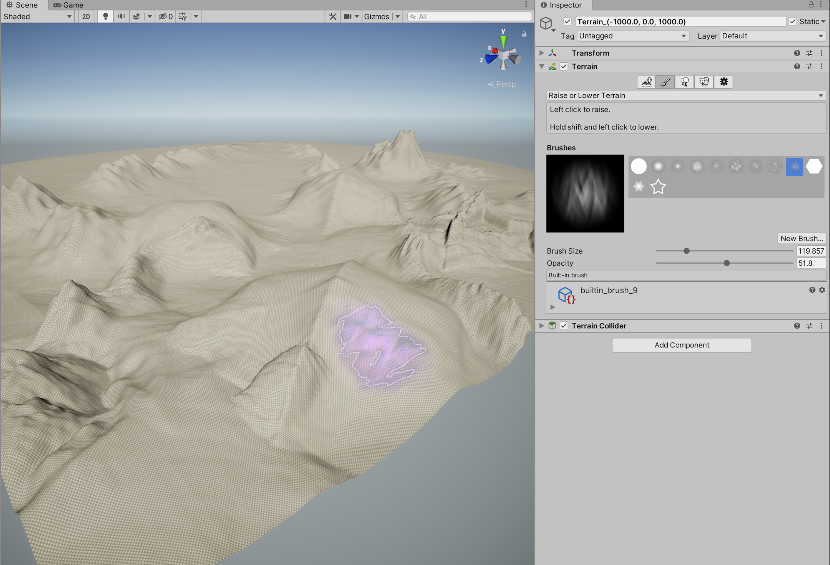Image resolution: width=830 pixels, height=565 pixels.
Task: Disable the Terrain Collider checkbox
Action: point(564,326)
